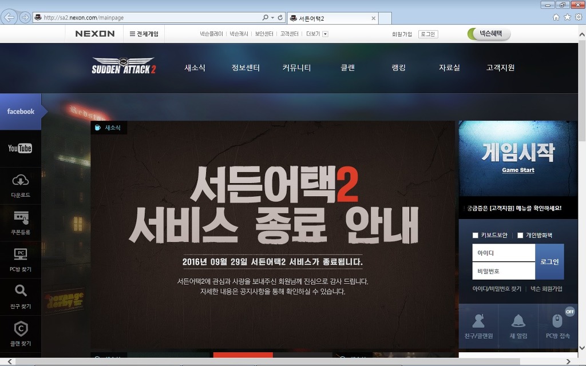Open the address bar dropdown arrow
Screen dimensions: 586x366
click(272, 18)
